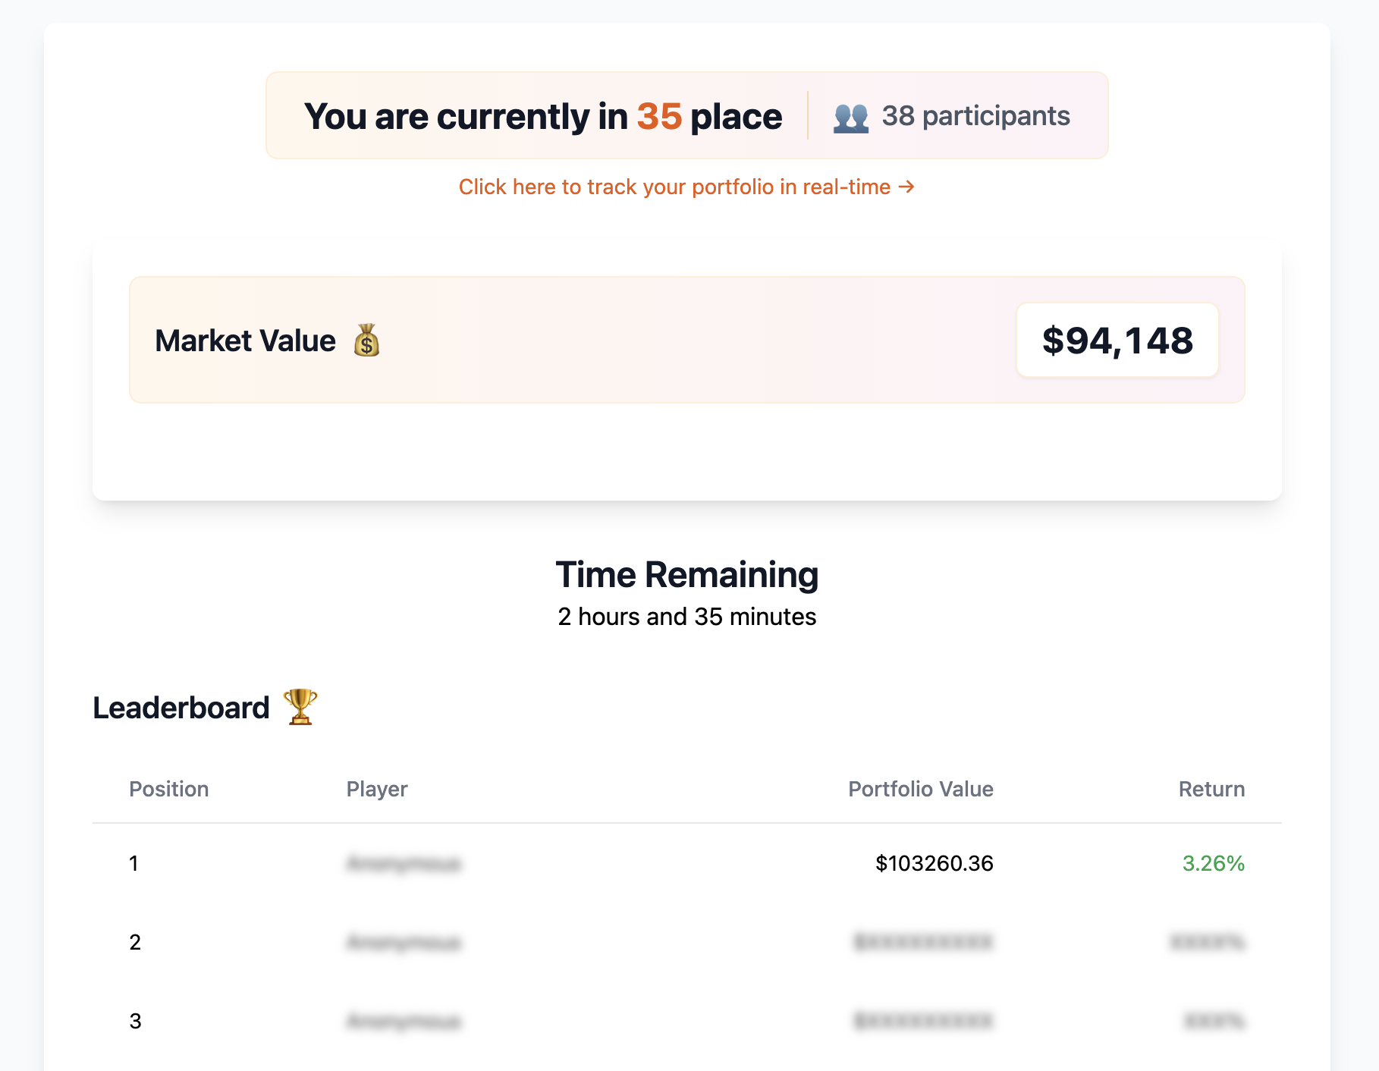The image size is (1379, 1071).
Task: Open the real-time portfolio tracking link
Action: coord(674,187)
